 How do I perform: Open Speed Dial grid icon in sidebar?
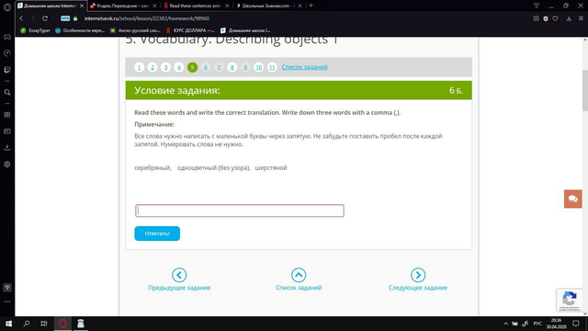[7, 115]
